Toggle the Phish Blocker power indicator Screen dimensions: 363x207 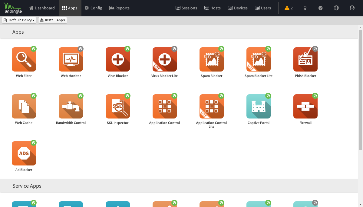click(315, 48)
